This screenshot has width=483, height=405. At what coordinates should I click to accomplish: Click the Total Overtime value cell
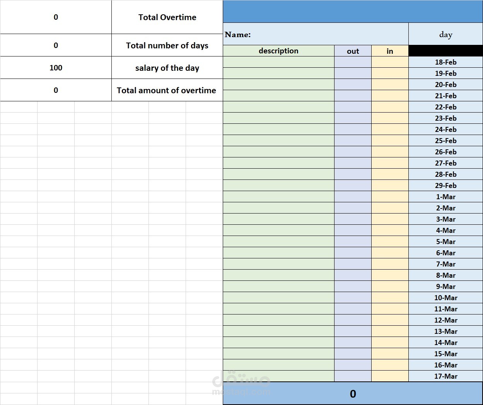pyautogui.click(x=56, y=17)
